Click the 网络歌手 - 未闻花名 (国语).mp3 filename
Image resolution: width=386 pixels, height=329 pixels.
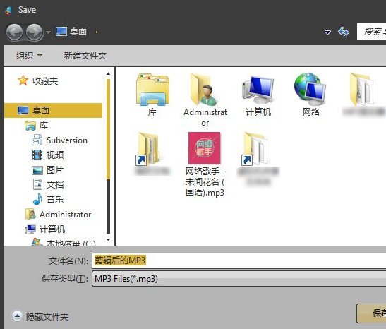tap(205, 181)
